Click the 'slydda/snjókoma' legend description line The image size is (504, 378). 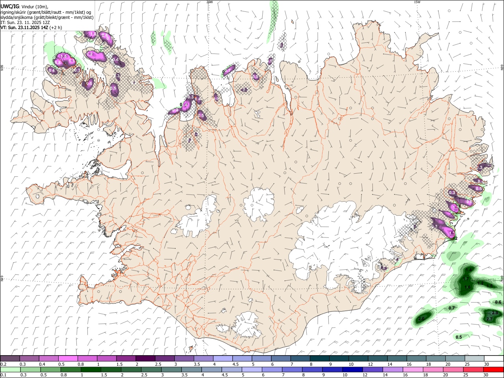(x=47, y=17)
